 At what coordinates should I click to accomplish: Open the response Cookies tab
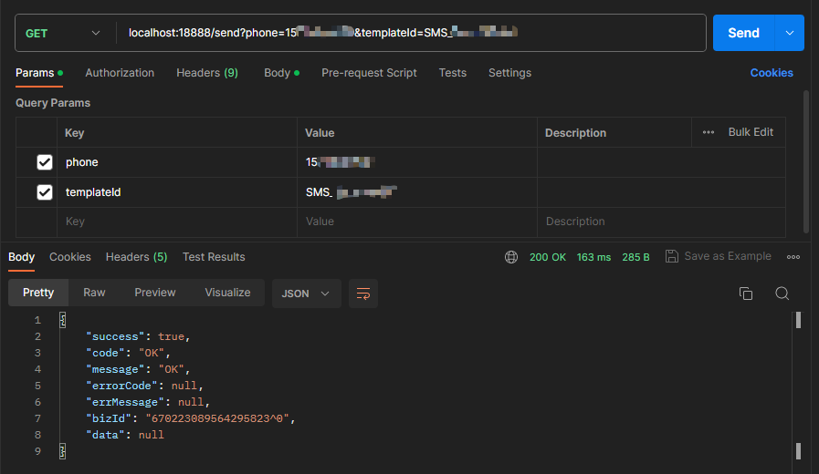(x=70, y=257)
